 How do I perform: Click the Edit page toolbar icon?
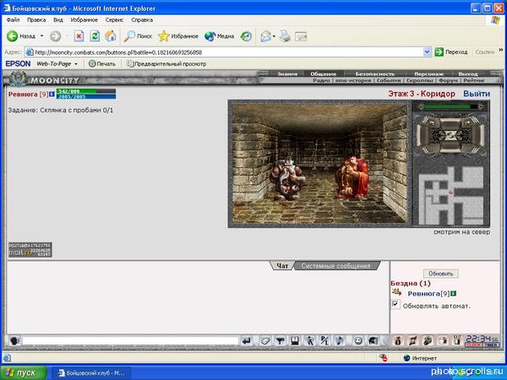point(301,36)
